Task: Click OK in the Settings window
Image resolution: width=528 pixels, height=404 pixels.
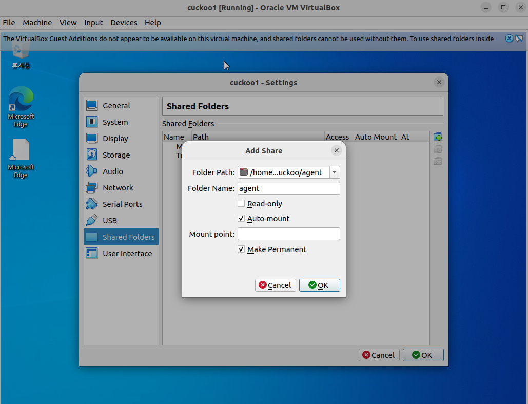Action: 423,355
